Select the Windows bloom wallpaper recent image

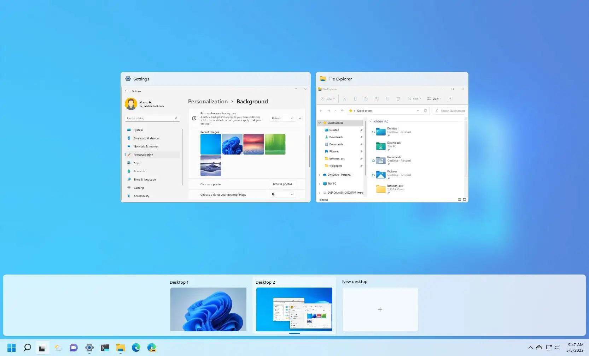pos(232,144)
